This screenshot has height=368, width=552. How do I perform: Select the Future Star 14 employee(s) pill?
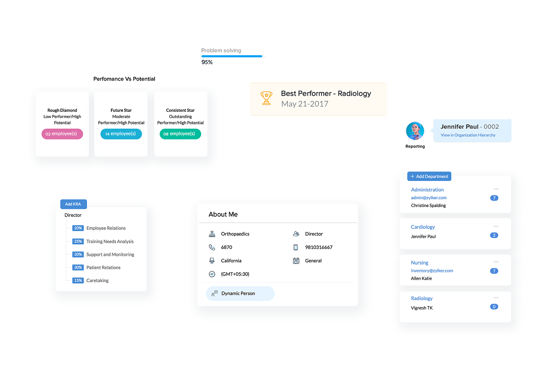click(121, 134)
